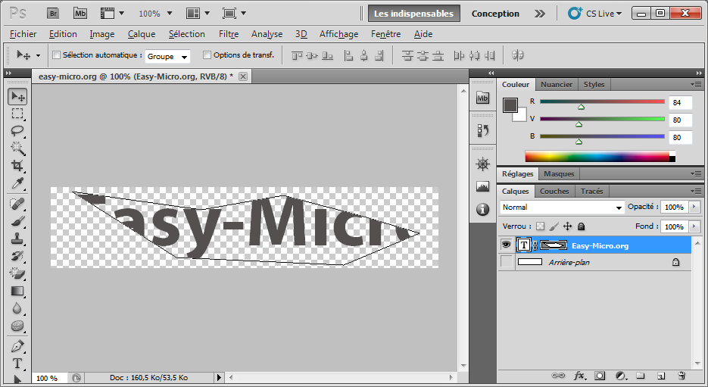This screenshot has width=708, height=387.
Task: Click the foreground color swatch
Action: coord(510,105)
